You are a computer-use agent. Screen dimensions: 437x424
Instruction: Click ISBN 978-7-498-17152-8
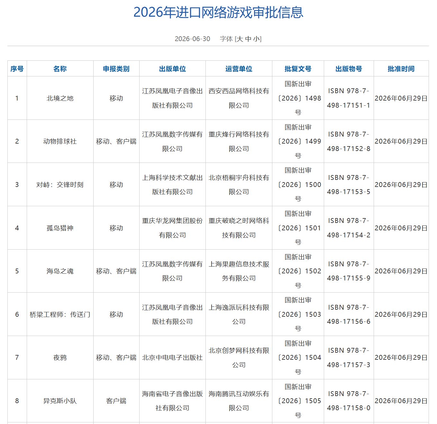349,141
